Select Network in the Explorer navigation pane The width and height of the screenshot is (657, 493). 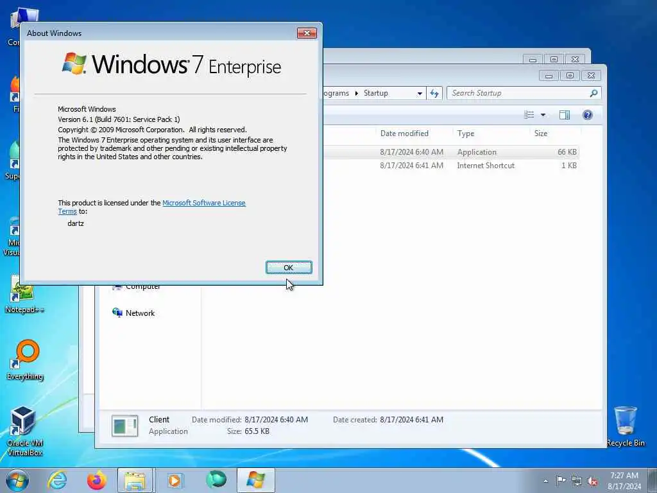[x=140, y=313]
